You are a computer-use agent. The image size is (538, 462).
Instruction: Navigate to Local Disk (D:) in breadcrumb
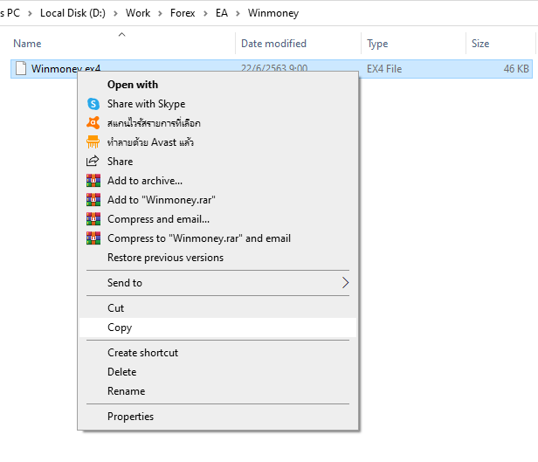click(x=72, y=13)
